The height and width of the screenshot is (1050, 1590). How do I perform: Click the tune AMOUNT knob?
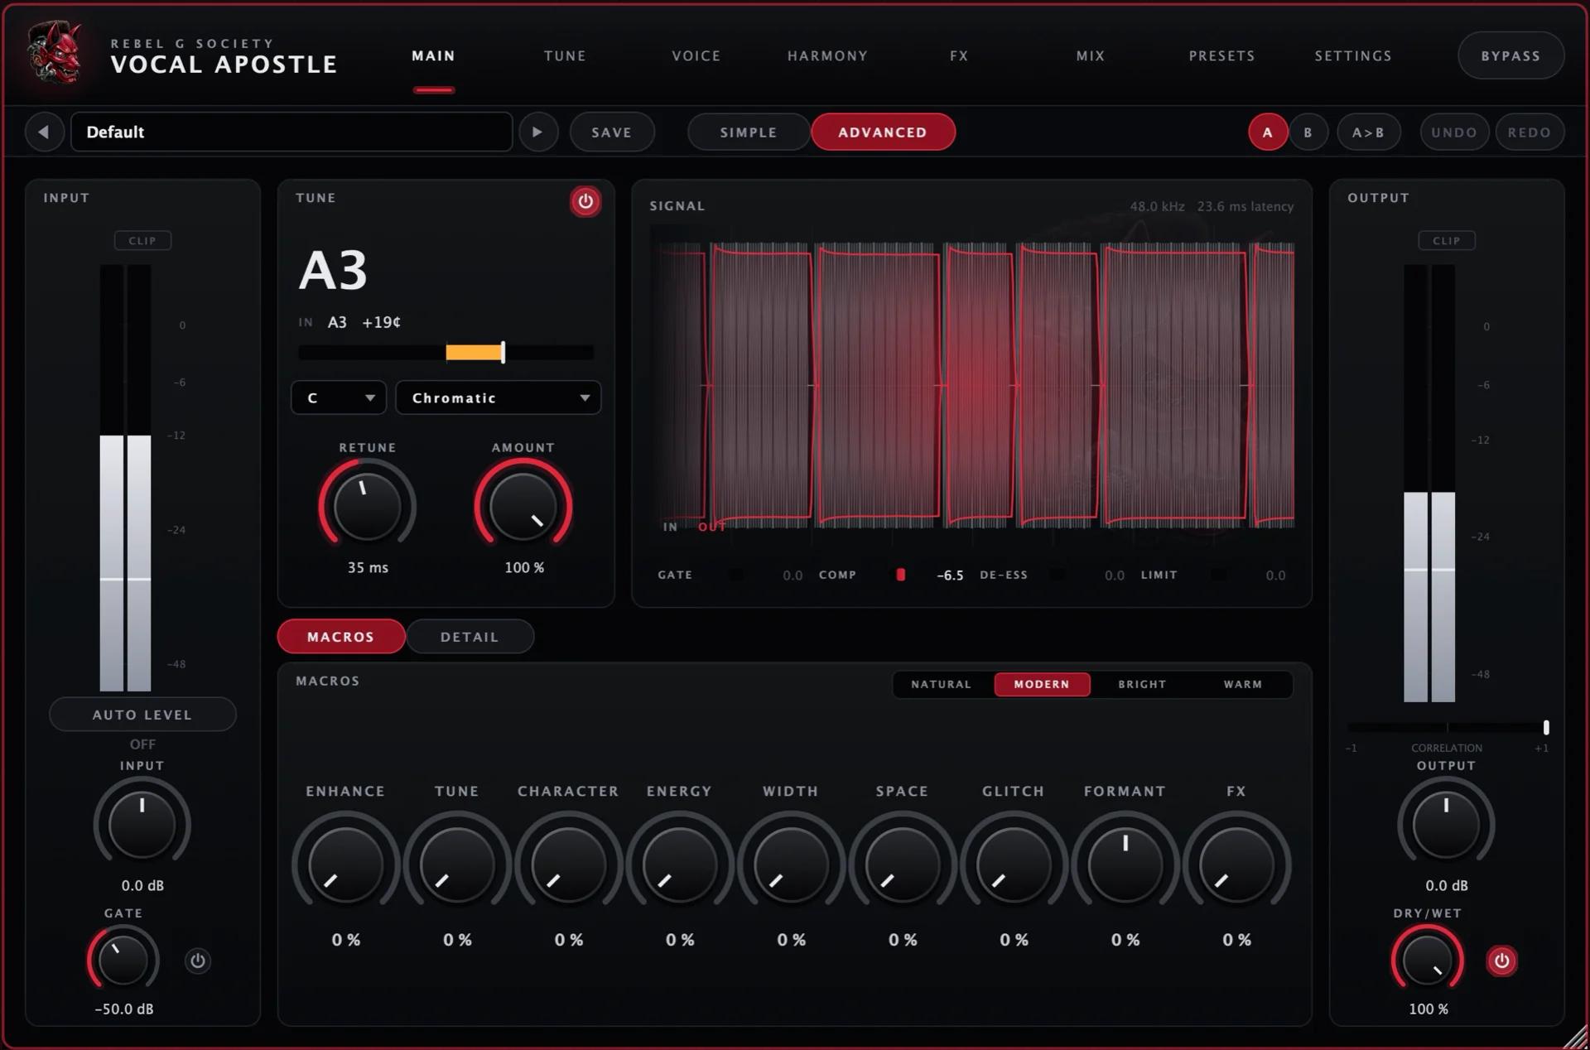523,505
